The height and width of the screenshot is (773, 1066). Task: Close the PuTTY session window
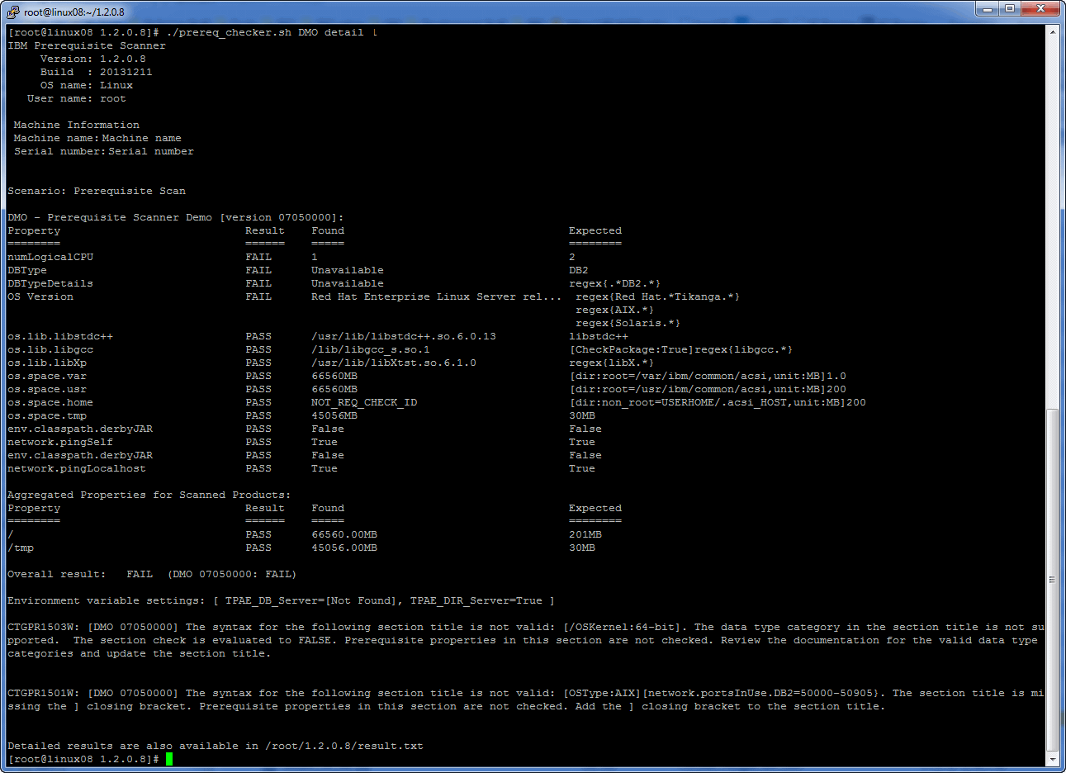pyautogui.click(x=1041, y=8)
